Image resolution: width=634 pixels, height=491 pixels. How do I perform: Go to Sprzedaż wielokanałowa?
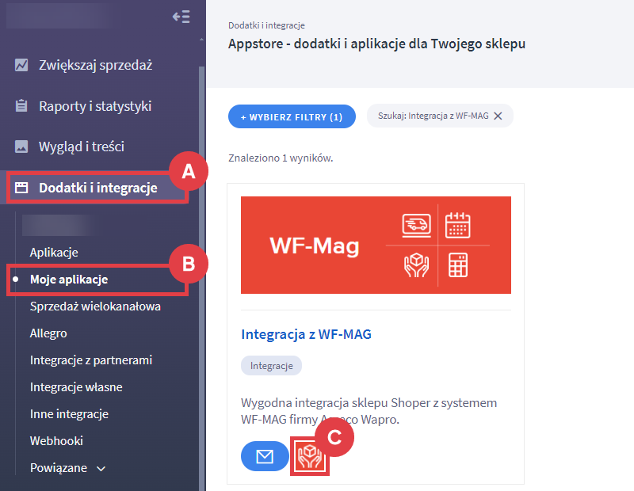pyautogui.click(x=95, y=306)
